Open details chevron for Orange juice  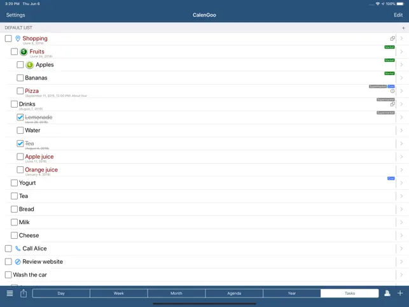(x=402, y=170)
